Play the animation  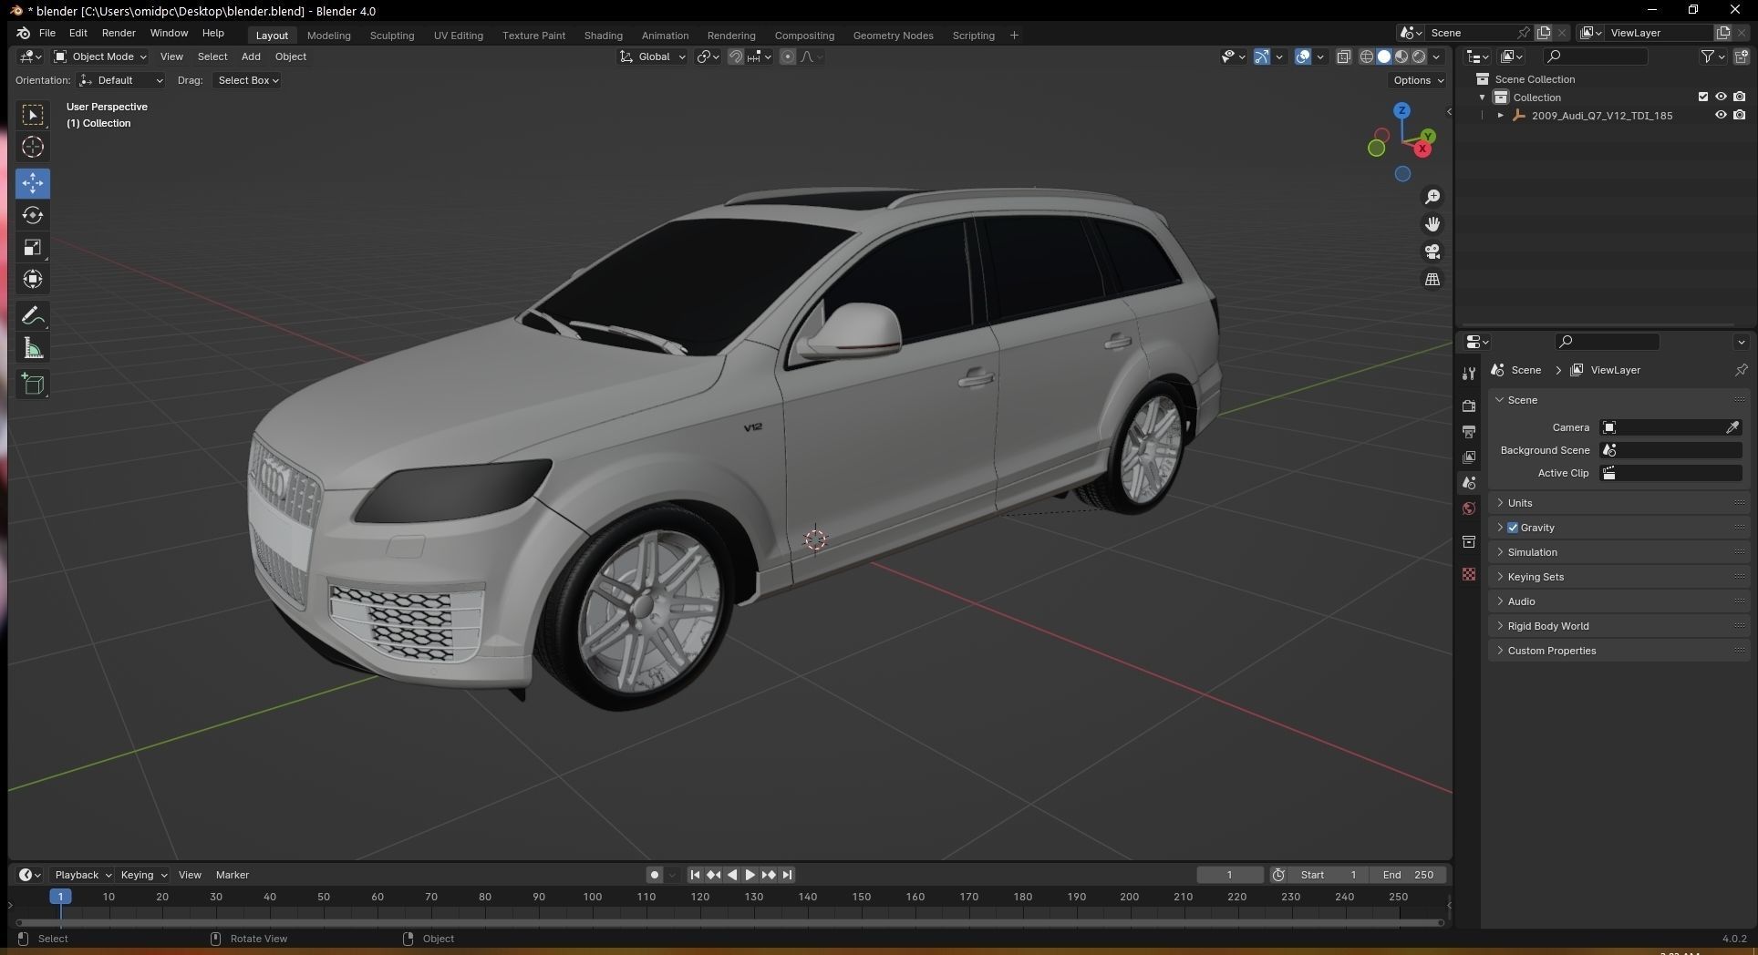tap(750, 875)
